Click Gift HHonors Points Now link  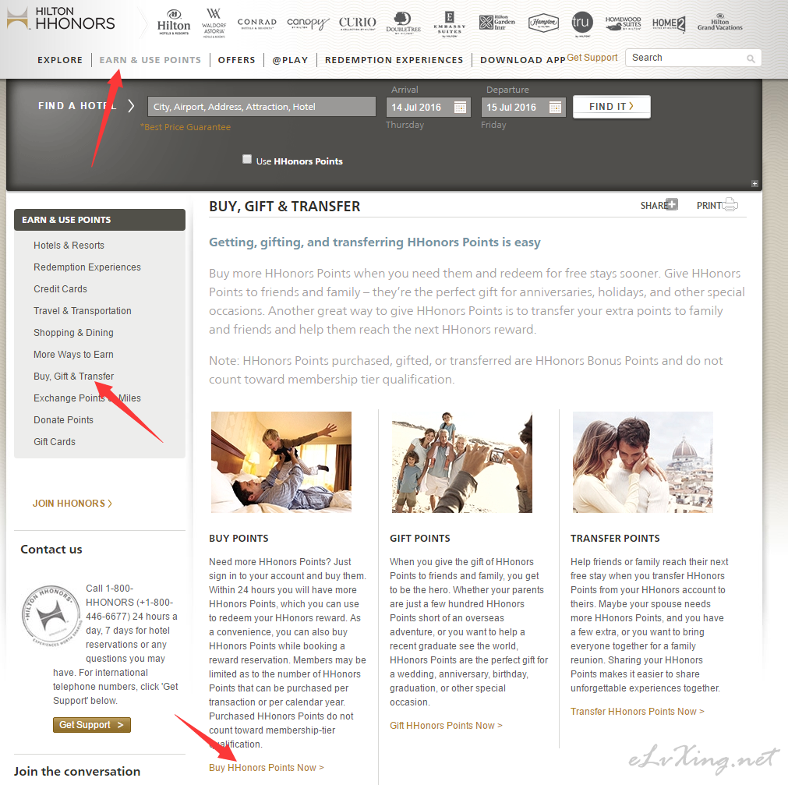pyautogui.click(x=446, y=725)
